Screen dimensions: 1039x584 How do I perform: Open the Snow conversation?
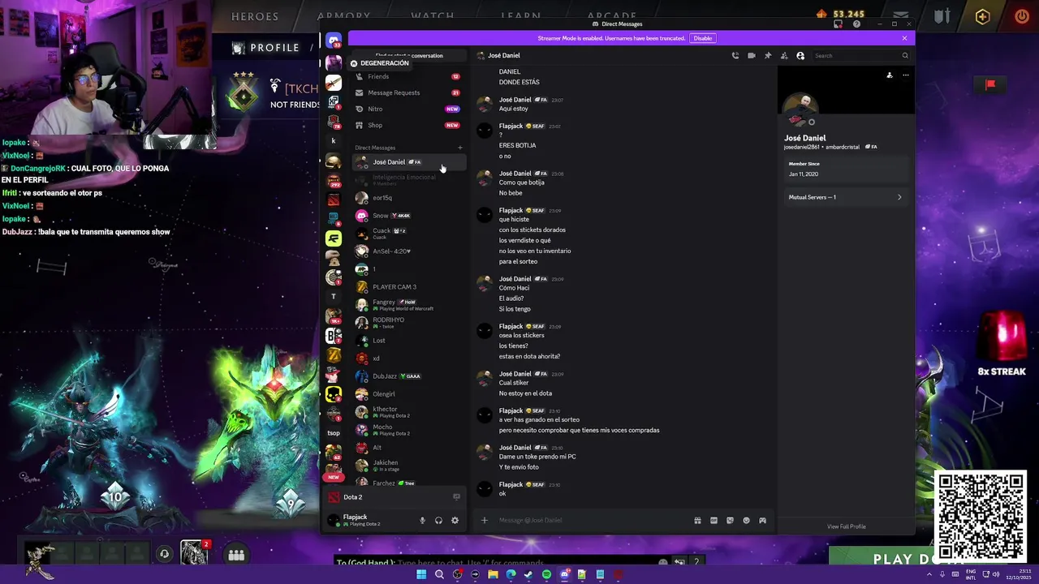point(408,216)
